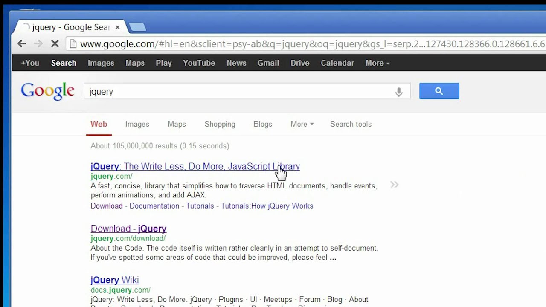Image resolution: width=546 pixels, height=307 pixels.
Task: Switch to Blogs results tab
Action: click(263, 124)
